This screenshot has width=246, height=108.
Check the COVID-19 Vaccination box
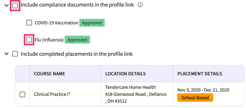point(29,23)
